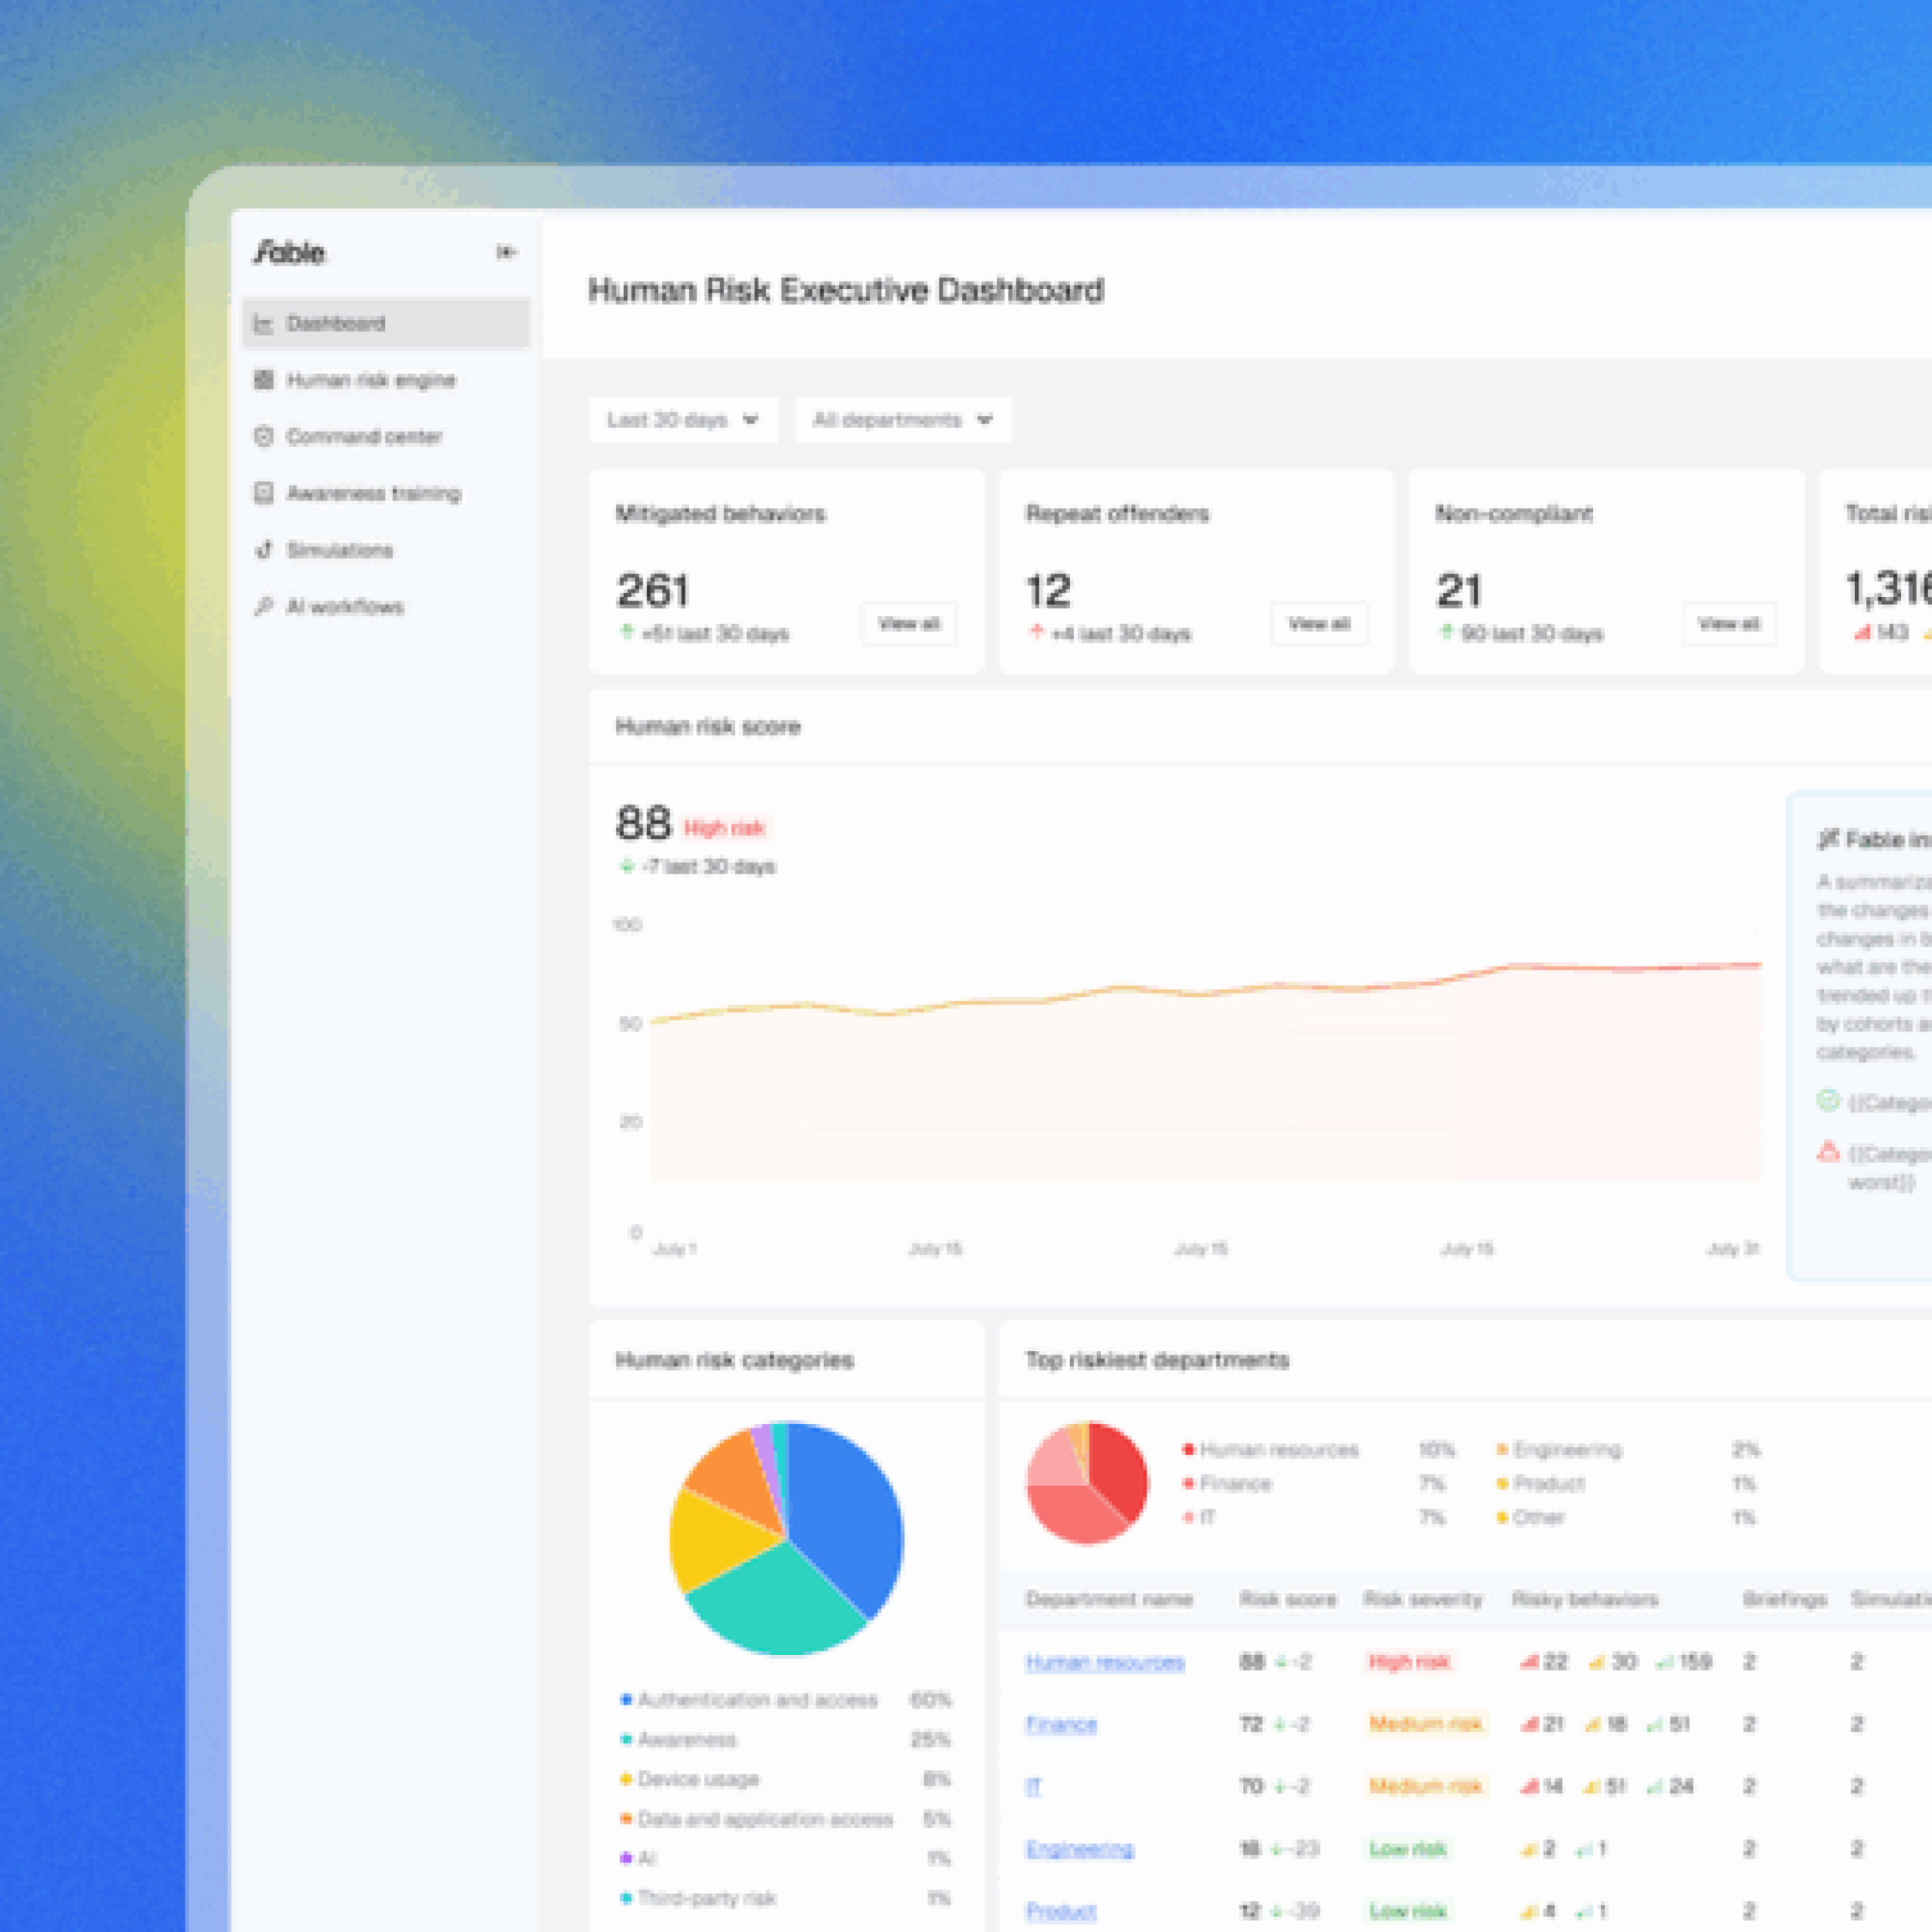The width and height of the screenshot is (1932, 1932).
Task: Open the Dashboard menu item
Action: click(x=386, y=324)
